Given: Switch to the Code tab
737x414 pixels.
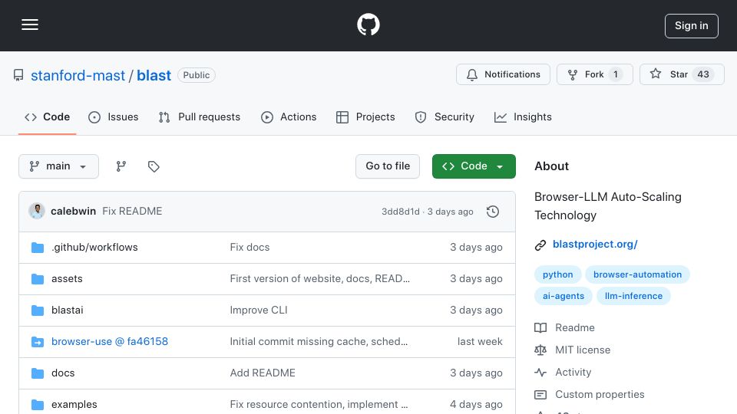Looking at the screenshot, I should point(47,117).
